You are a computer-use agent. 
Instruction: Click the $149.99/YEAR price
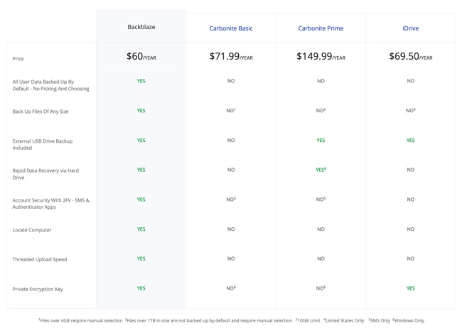pos(321,56)
